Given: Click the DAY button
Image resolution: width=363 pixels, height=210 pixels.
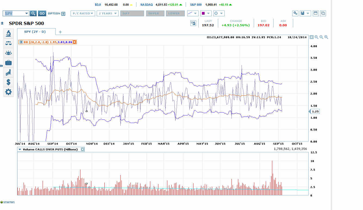Looking at the screenshot, I should 132,14.
